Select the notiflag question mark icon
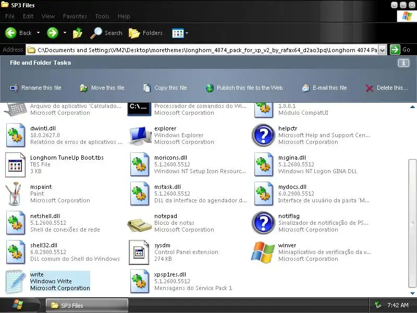 tap(263, 223)
